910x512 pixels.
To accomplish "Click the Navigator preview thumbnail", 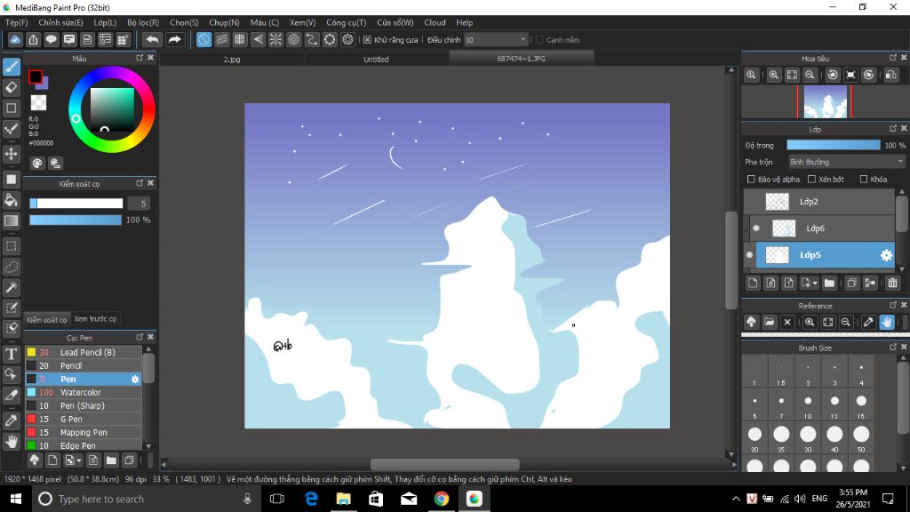I will pos(825,101).
